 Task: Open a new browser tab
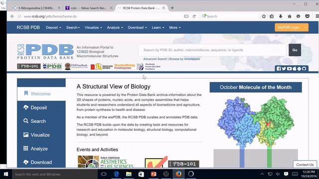(172, 8)
